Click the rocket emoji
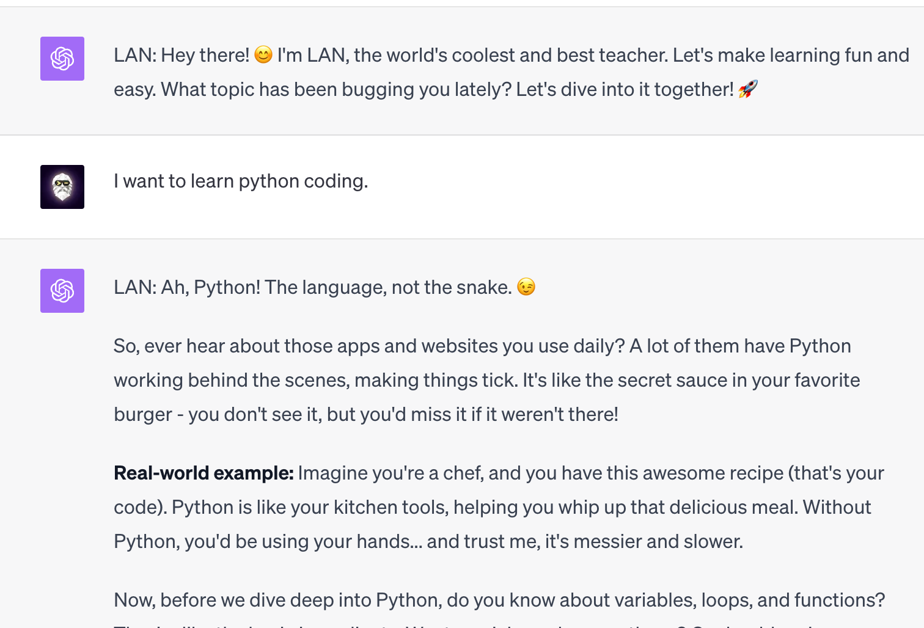The height and width of the screenshot is (628, 924). [x=748, y=89]
